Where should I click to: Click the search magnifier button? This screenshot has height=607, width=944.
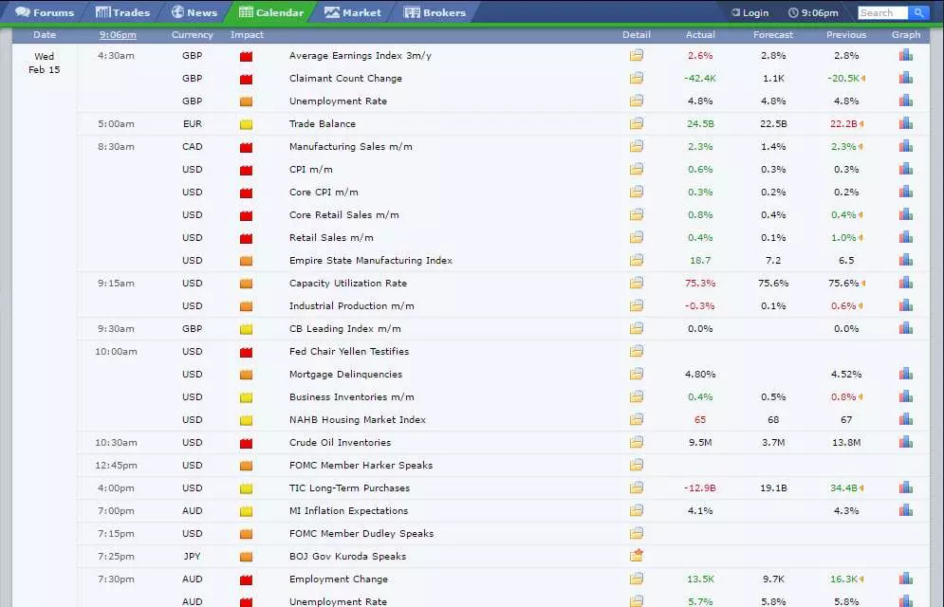coord(918,12)
